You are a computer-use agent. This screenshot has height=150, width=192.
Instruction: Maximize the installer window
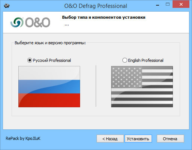point(168,4)
